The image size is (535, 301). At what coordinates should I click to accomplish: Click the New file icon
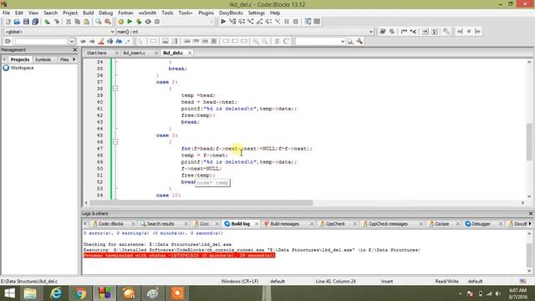coord(8,22)
